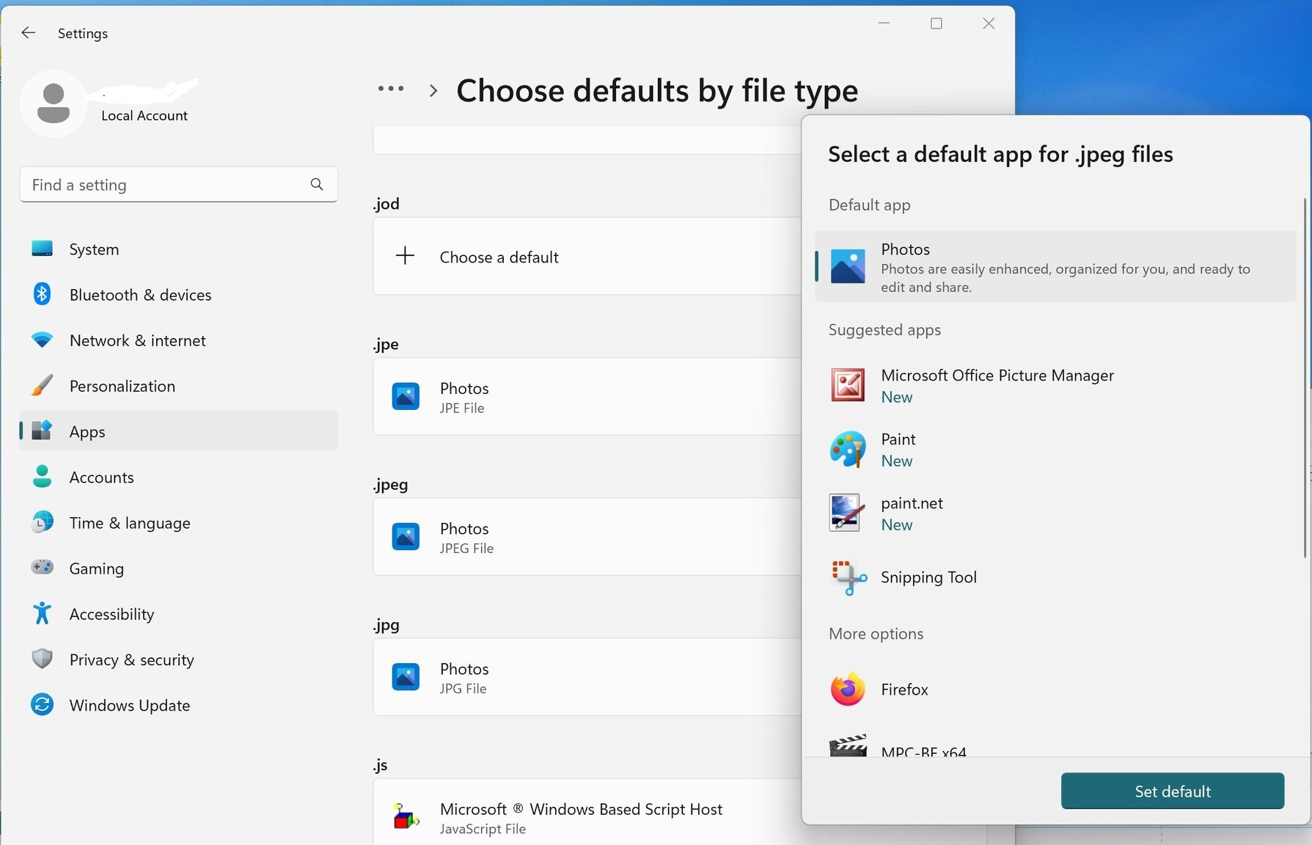Viewport: 1312px width, 845px height.
Task: Click Gaming label in sidebar
Action: click(96, 568)
